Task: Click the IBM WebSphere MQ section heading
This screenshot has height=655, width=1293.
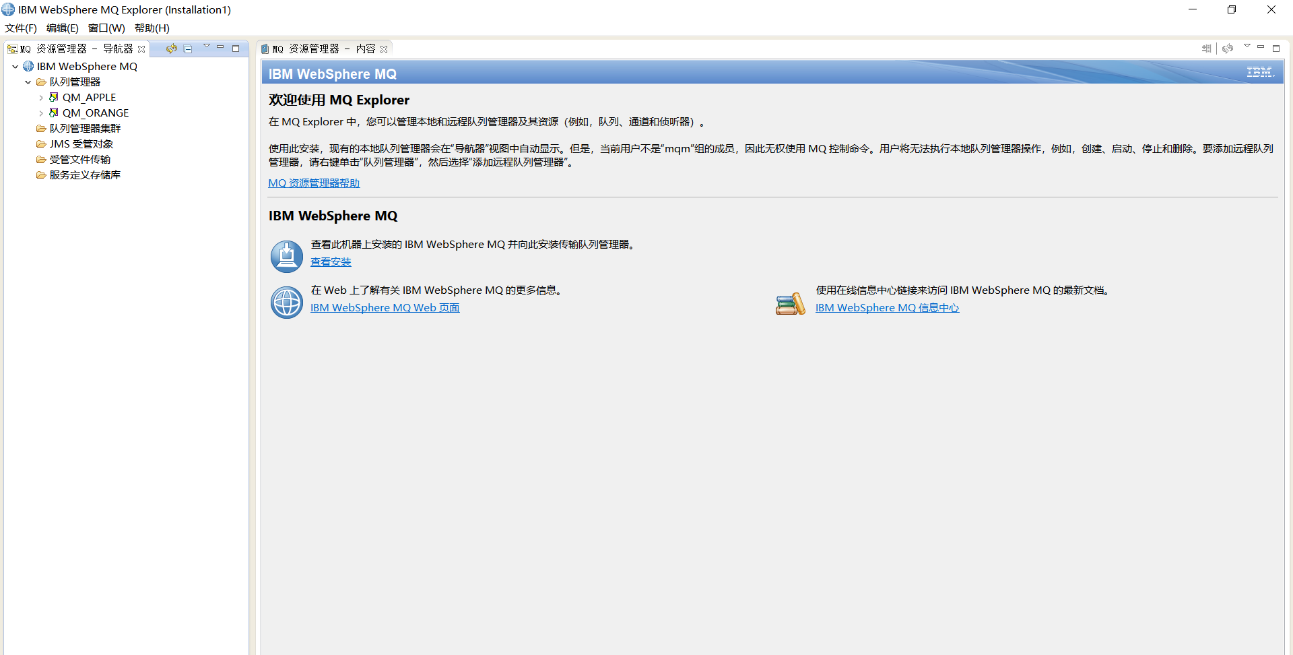Action: click(x=333, y=216)
